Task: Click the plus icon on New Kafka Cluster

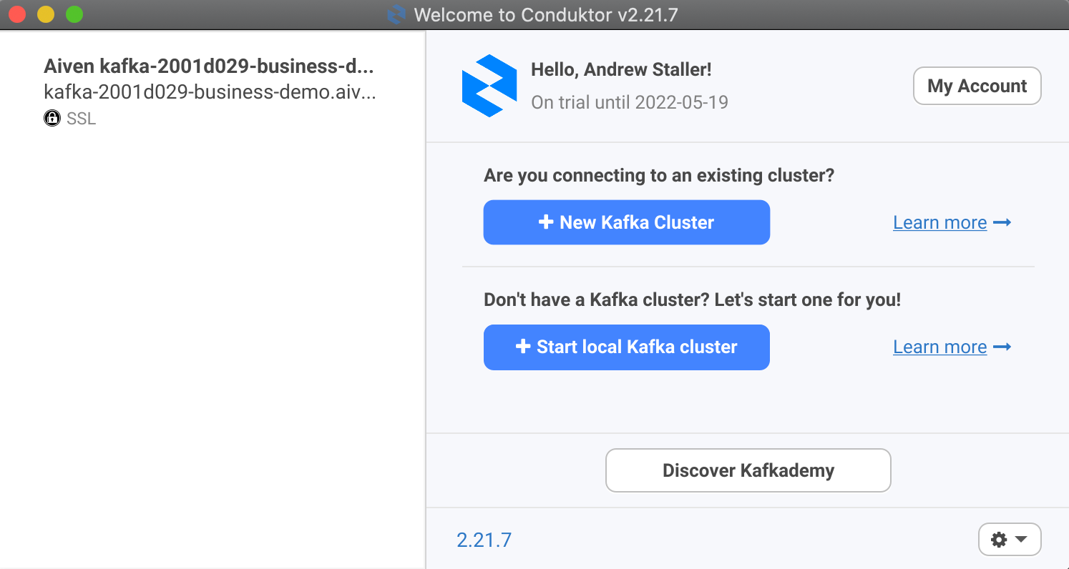Action: point(546,222)
